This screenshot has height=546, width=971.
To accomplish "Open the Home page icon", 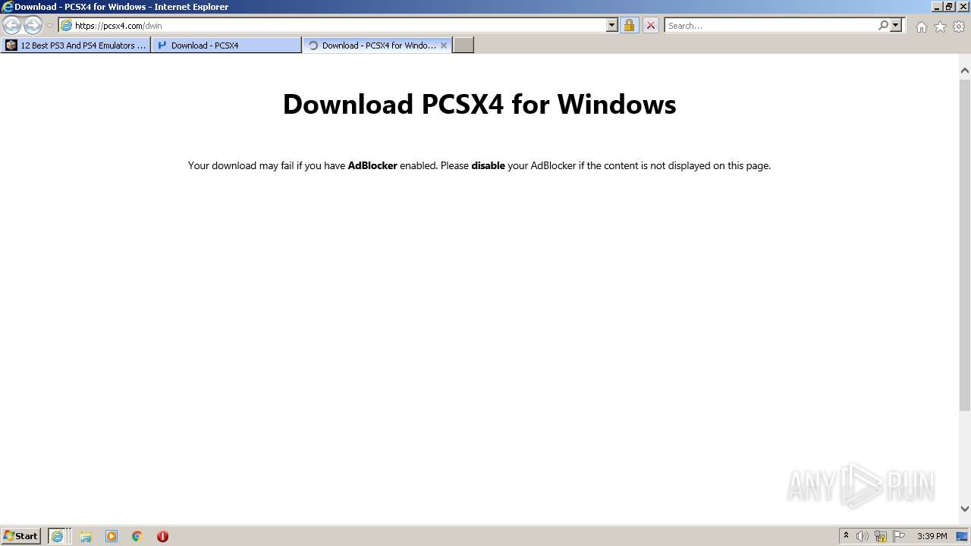I will 921,27.
